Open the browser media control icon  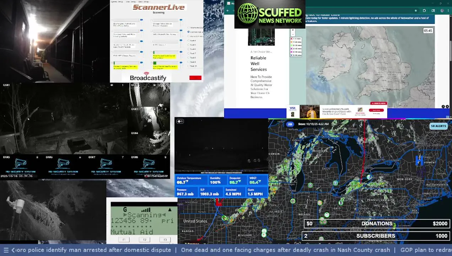point(433,11)
